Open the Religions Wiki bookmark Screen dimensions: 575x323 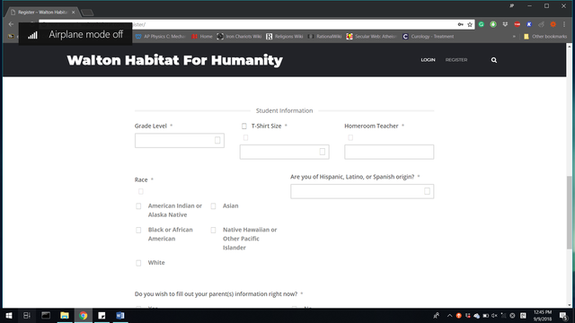point(285,37)
